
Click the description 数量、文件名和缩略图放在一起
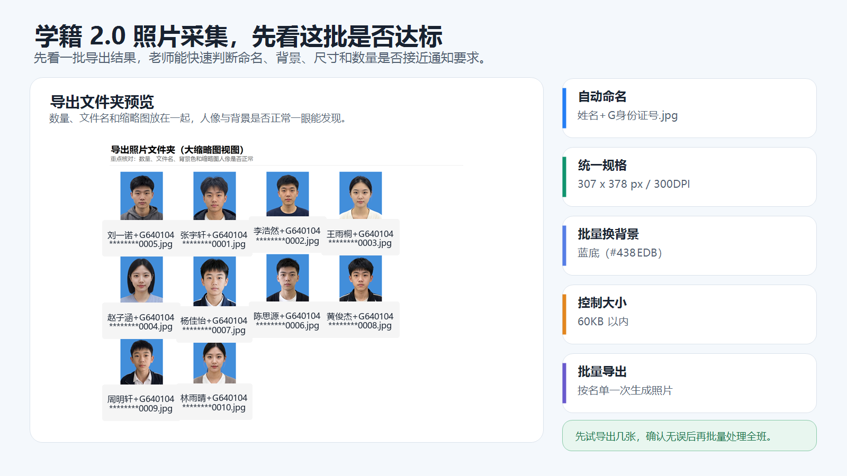pos(198,118)
